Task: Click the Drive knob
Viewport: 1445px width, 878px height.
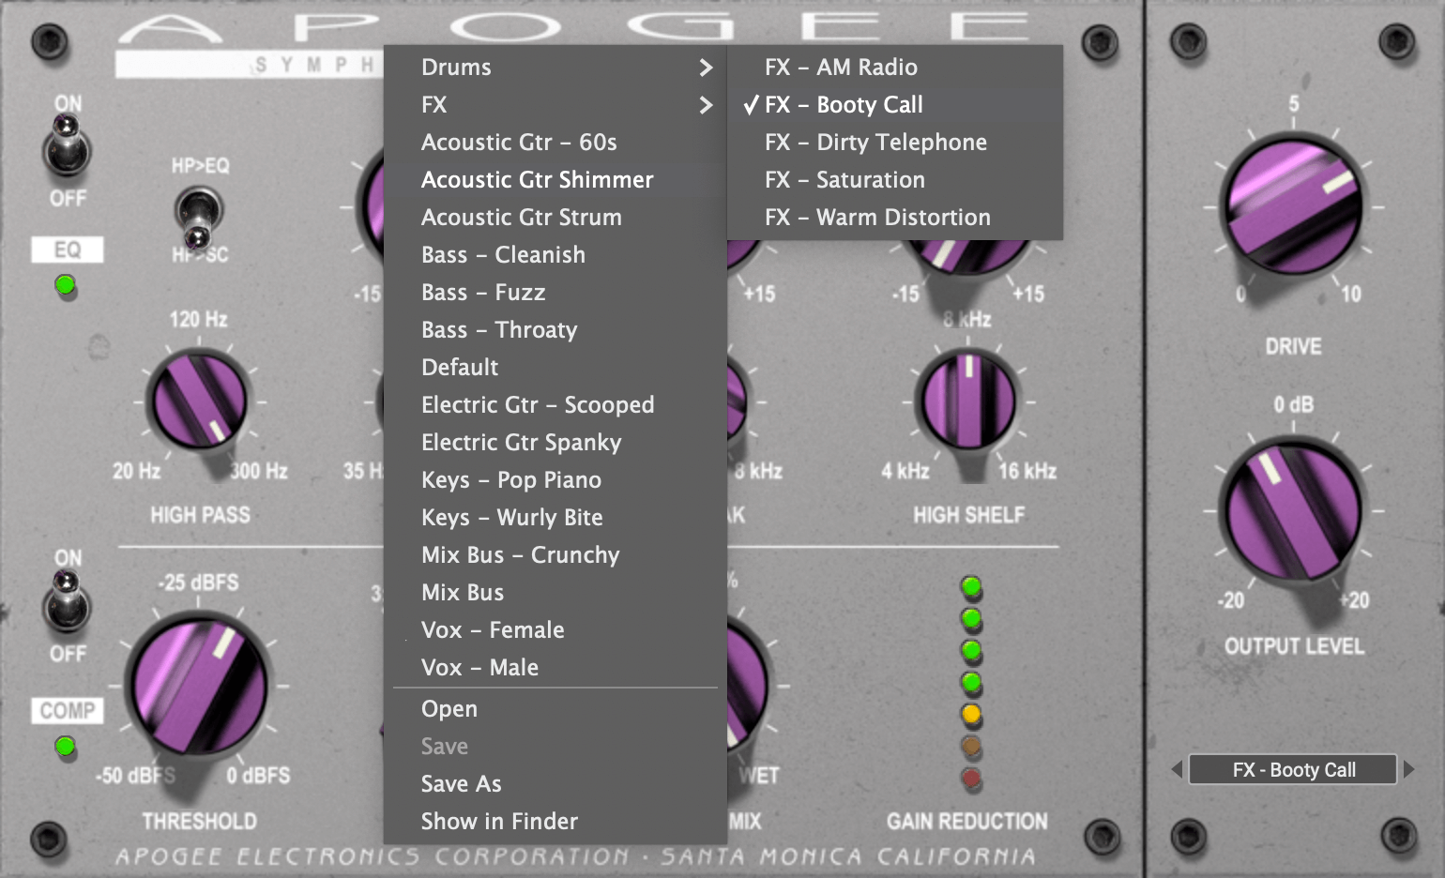Action: click(1292, 204)
